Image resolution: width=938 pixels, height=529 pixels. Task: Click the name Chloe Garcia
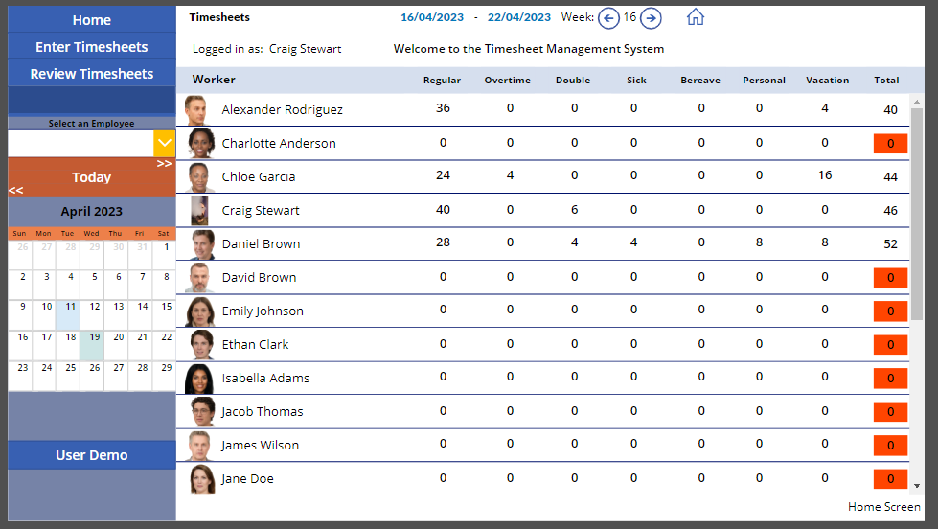click(259, 177)
